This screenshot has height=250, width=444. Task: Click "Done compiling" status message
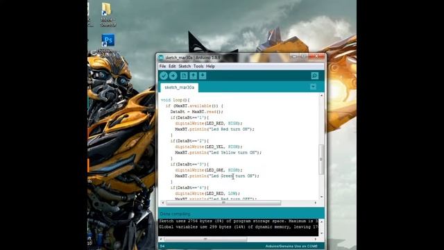coord(176,214)
